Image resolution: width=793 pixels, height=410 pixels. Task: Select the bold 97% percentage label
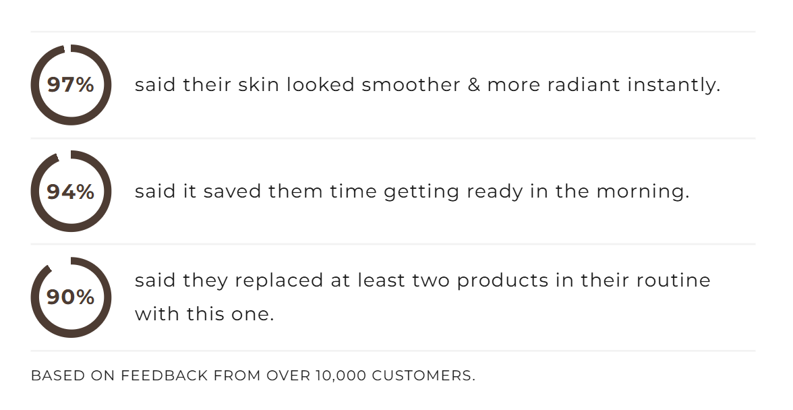[71, 86]
